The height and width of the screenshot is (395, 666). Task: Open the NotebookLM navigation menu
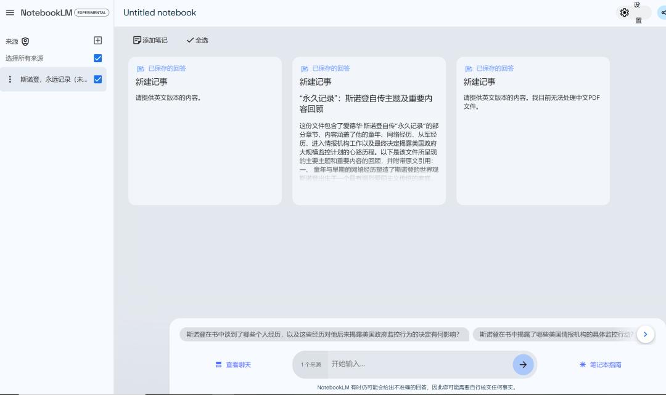[x=10, y=12]
